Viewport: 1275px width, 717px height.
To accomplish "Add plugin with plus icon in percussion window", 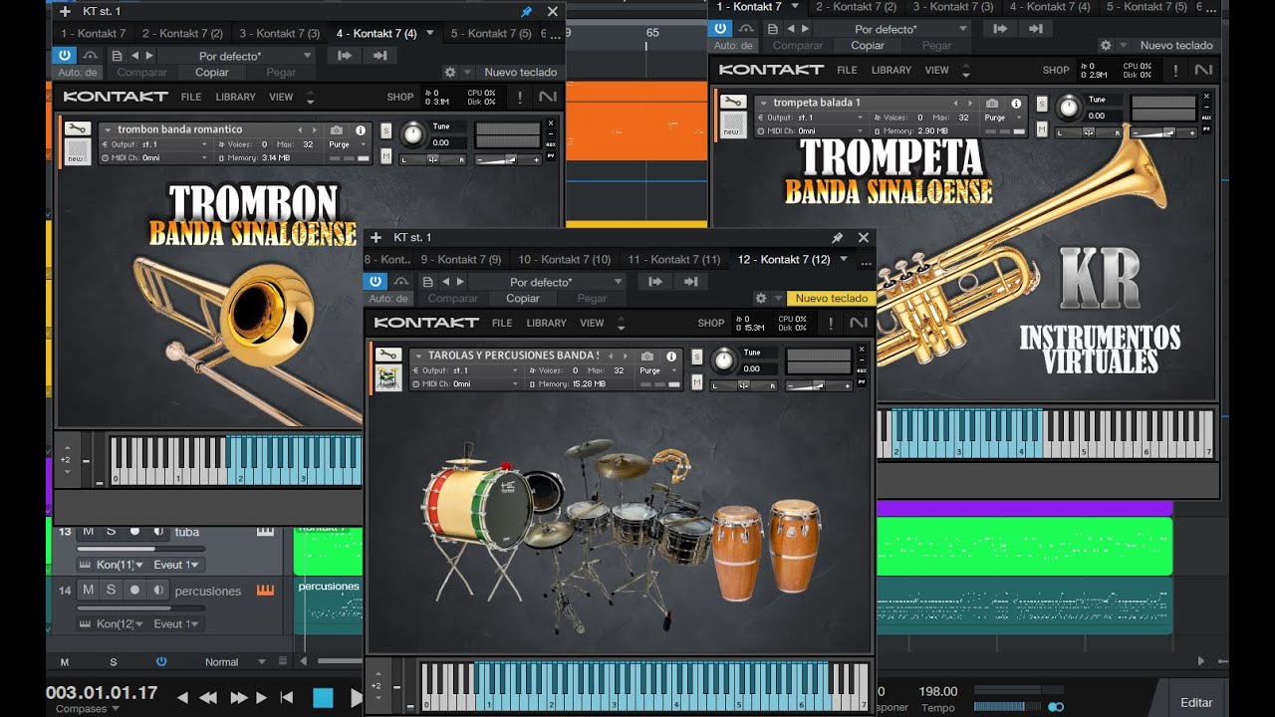I will (x=376, y=237).
